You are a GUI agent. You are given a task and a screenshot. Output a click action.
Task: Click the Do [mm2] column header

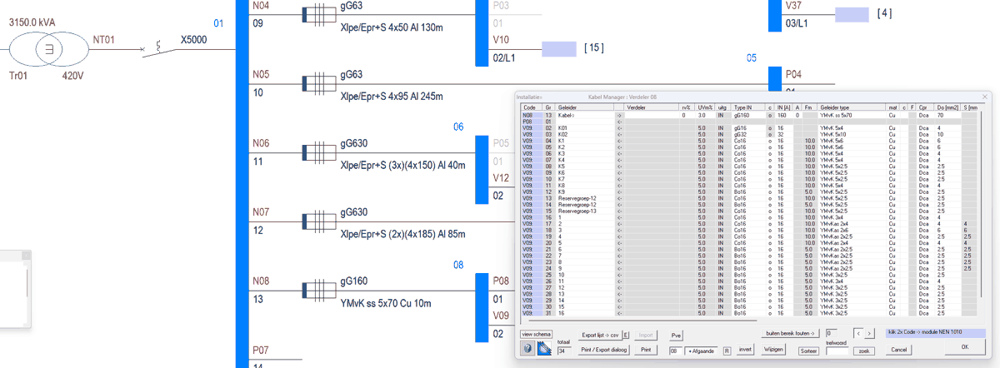(947, 107)
